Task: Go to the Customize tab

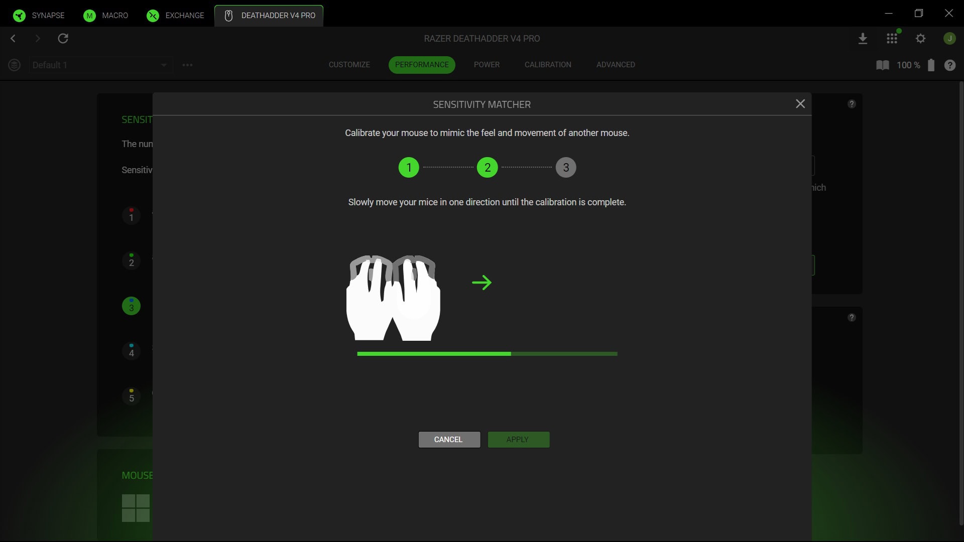Action: pyautogui.click(x=349, y=65)
